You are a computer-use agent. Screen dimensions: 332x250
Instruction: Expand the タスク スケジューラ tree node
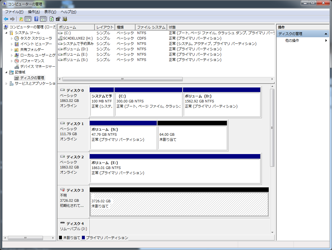click(x=12, y=38)
